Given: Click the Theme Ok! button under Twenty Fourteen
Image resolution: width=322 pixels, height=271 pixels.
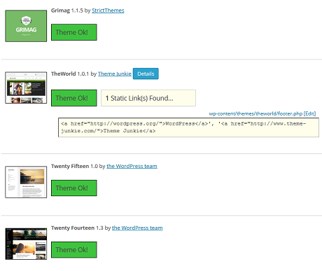Looking at the screenshot, I should point(74,250).
